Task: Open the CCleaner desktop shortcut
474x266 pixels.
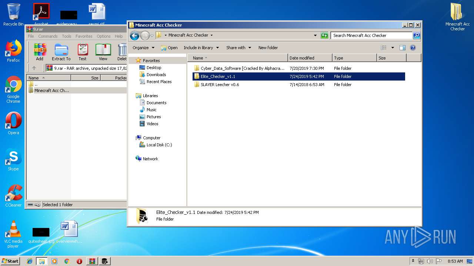Action: tap(13, 196)
